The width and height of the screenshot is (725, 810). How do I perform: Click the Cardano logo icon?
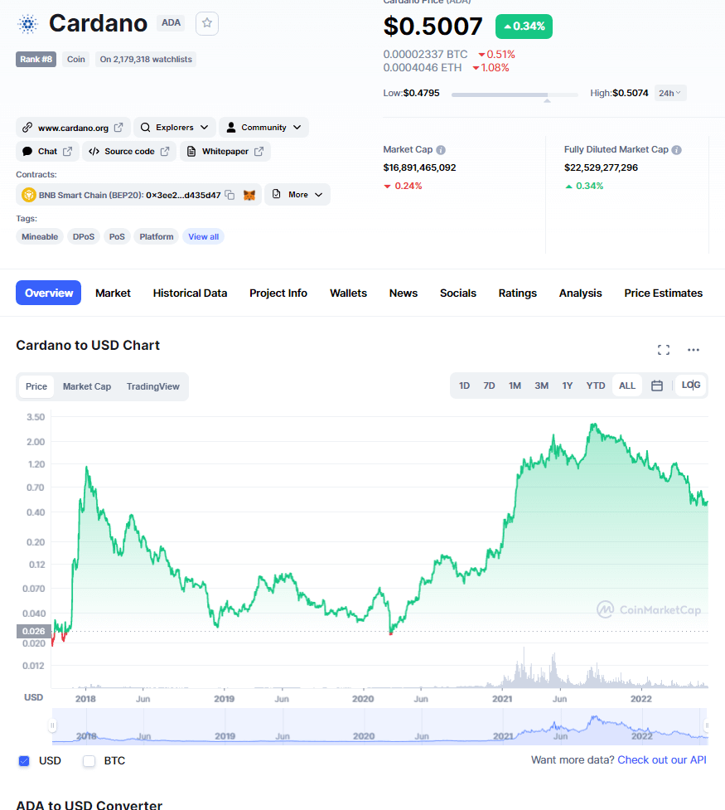coord(28,24)
